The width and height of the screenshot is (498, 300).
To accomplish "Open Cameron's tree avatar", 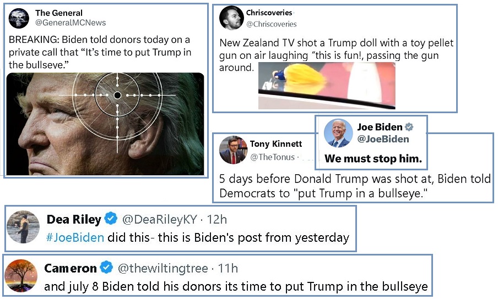I will coord(21,276).
